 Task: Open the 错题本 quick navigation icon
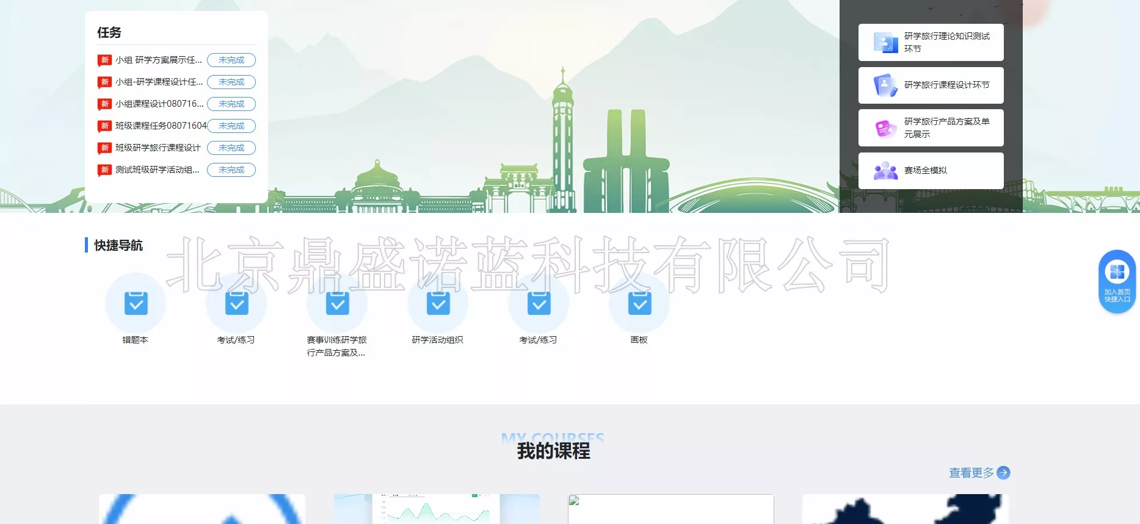click(x=136, y=303)
